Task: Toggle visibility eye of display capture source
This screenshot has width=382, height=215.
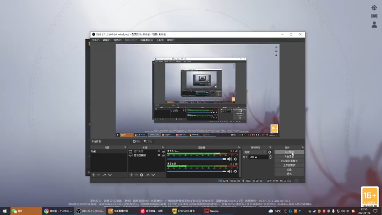Action: [x=159, y=155]
